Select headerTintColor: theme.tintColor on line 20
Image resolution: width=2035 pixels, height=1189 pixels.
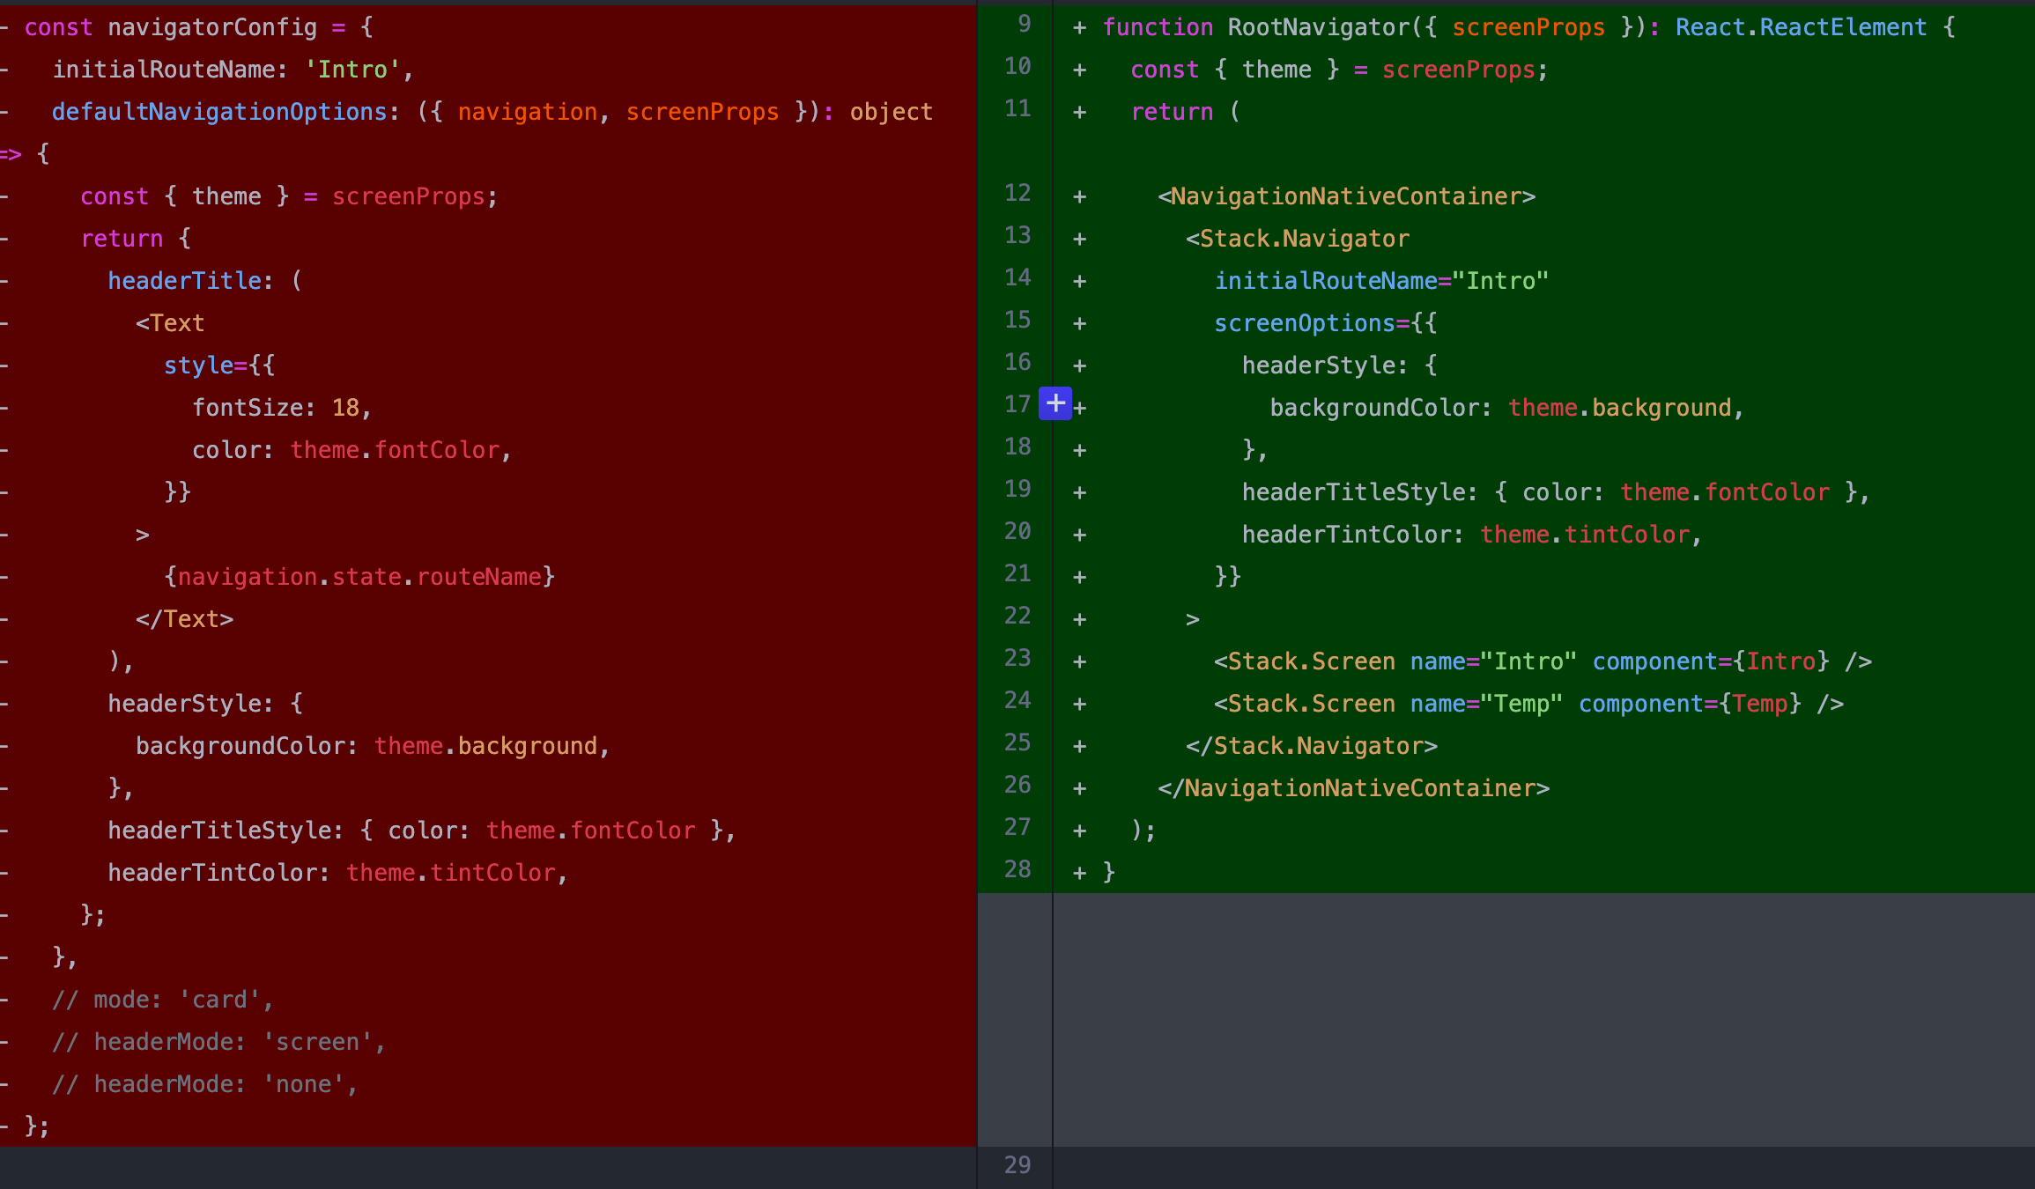(1470, 534)
